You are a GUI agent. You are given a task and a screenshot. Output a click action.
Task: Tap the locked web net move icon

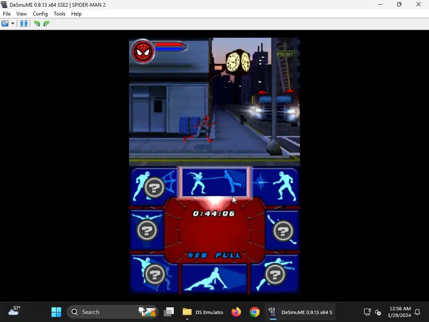[154, 187]
